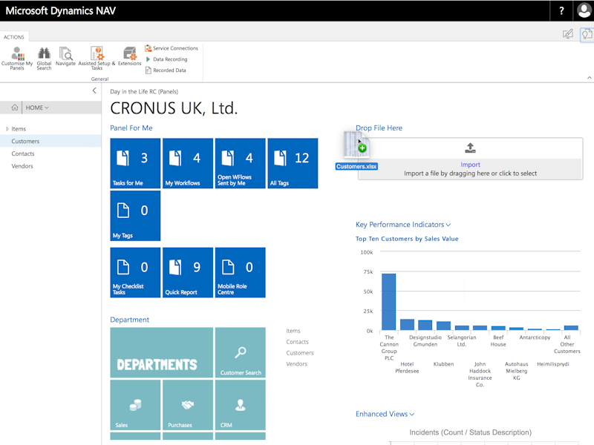Expand the Items tree node
The image size is (594, 445).
coord(7,129)
